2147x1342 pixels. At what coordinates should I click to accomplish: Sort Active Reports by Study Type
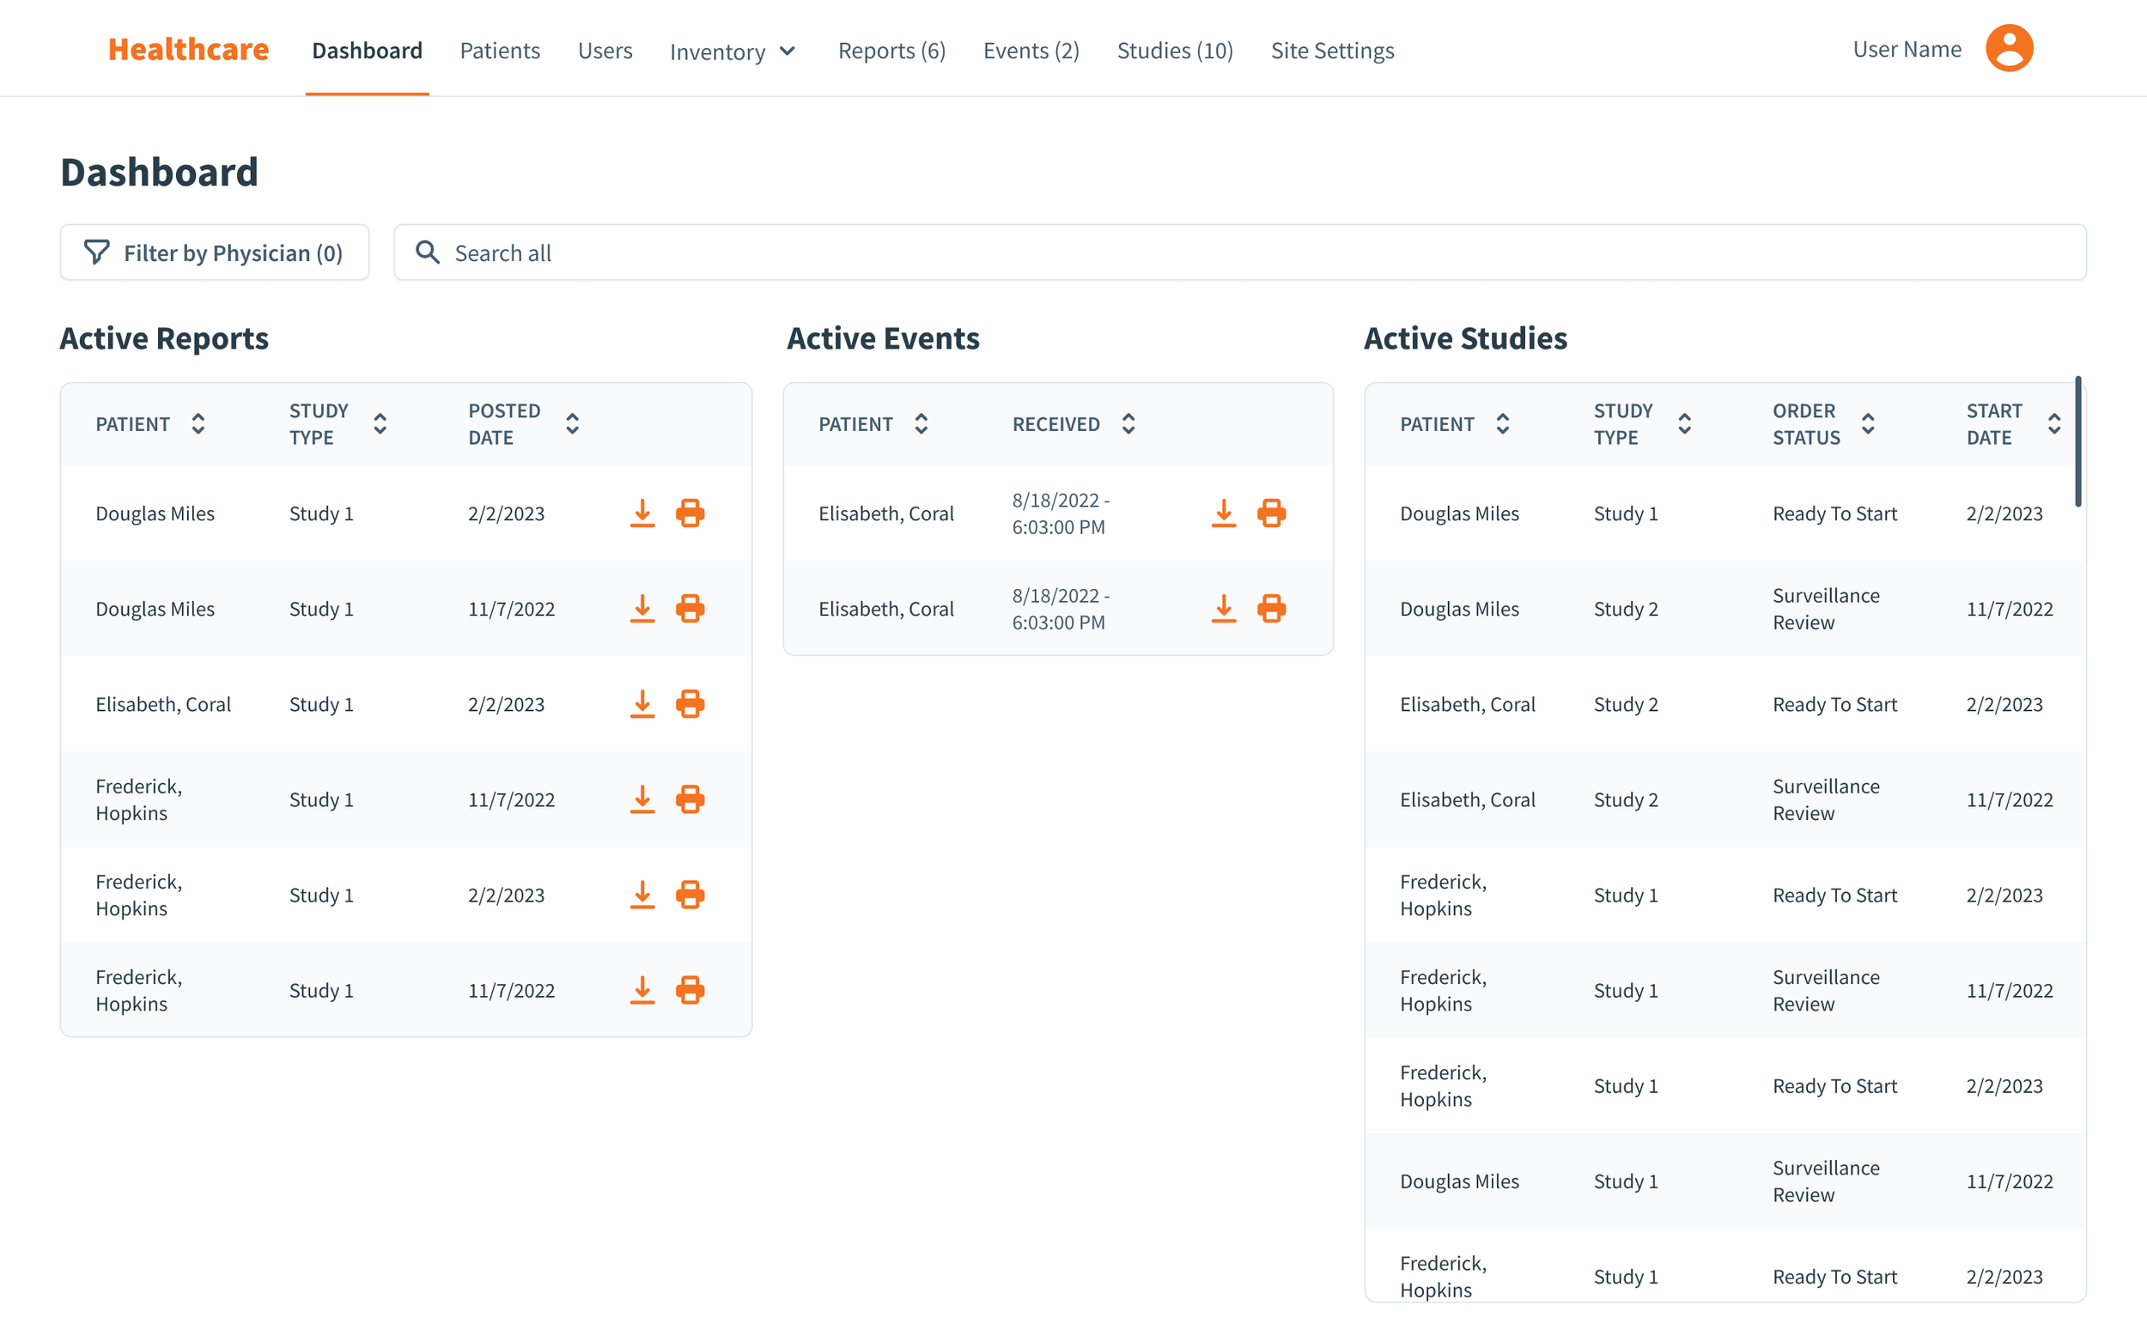380,424
